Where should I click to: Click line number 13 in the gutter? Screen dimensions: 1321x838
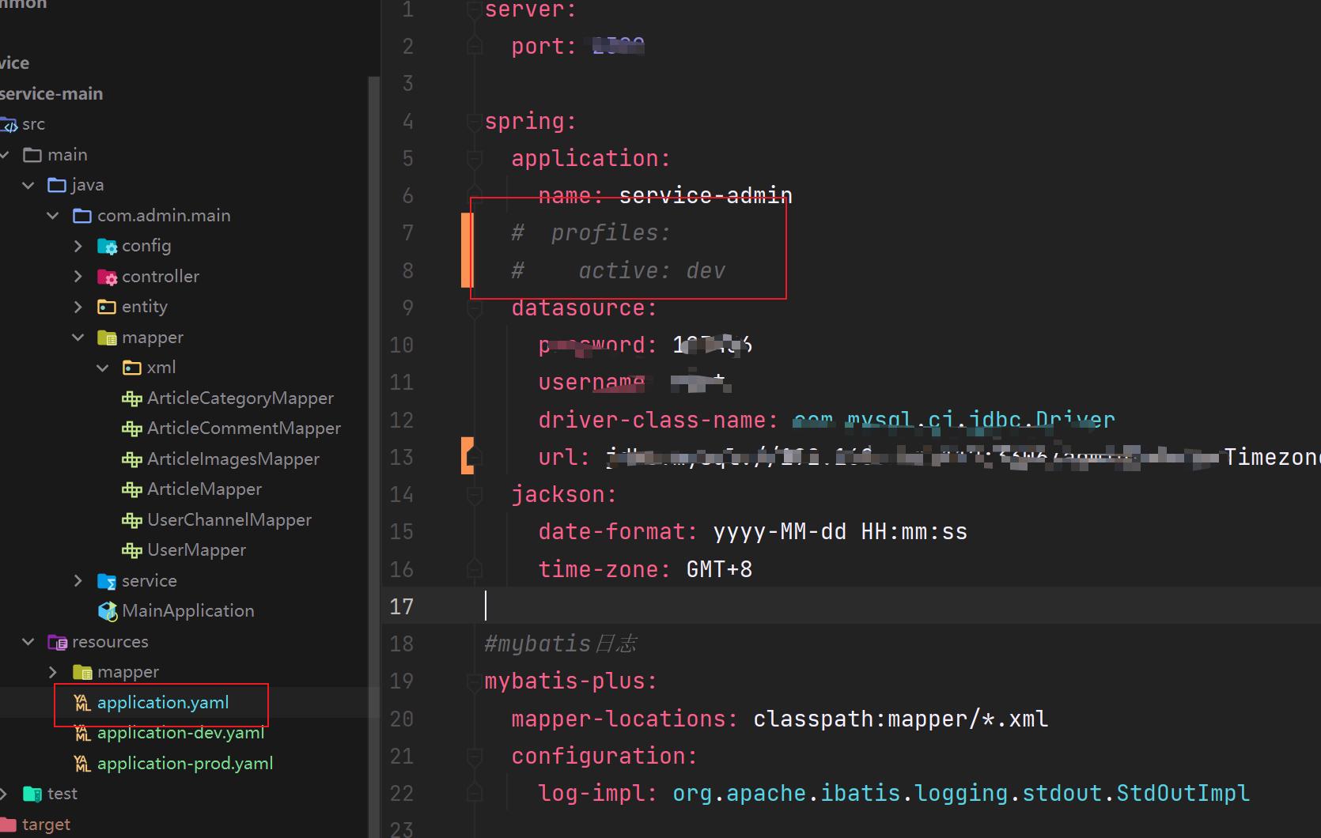coord(402,457)
